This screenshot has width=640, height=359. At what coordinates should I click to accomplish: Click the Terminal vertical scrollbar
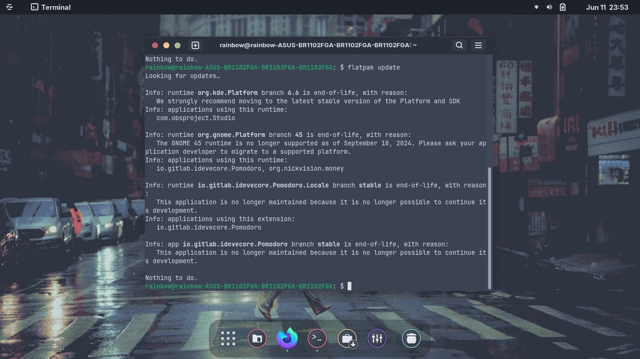[x=490, y=228]
